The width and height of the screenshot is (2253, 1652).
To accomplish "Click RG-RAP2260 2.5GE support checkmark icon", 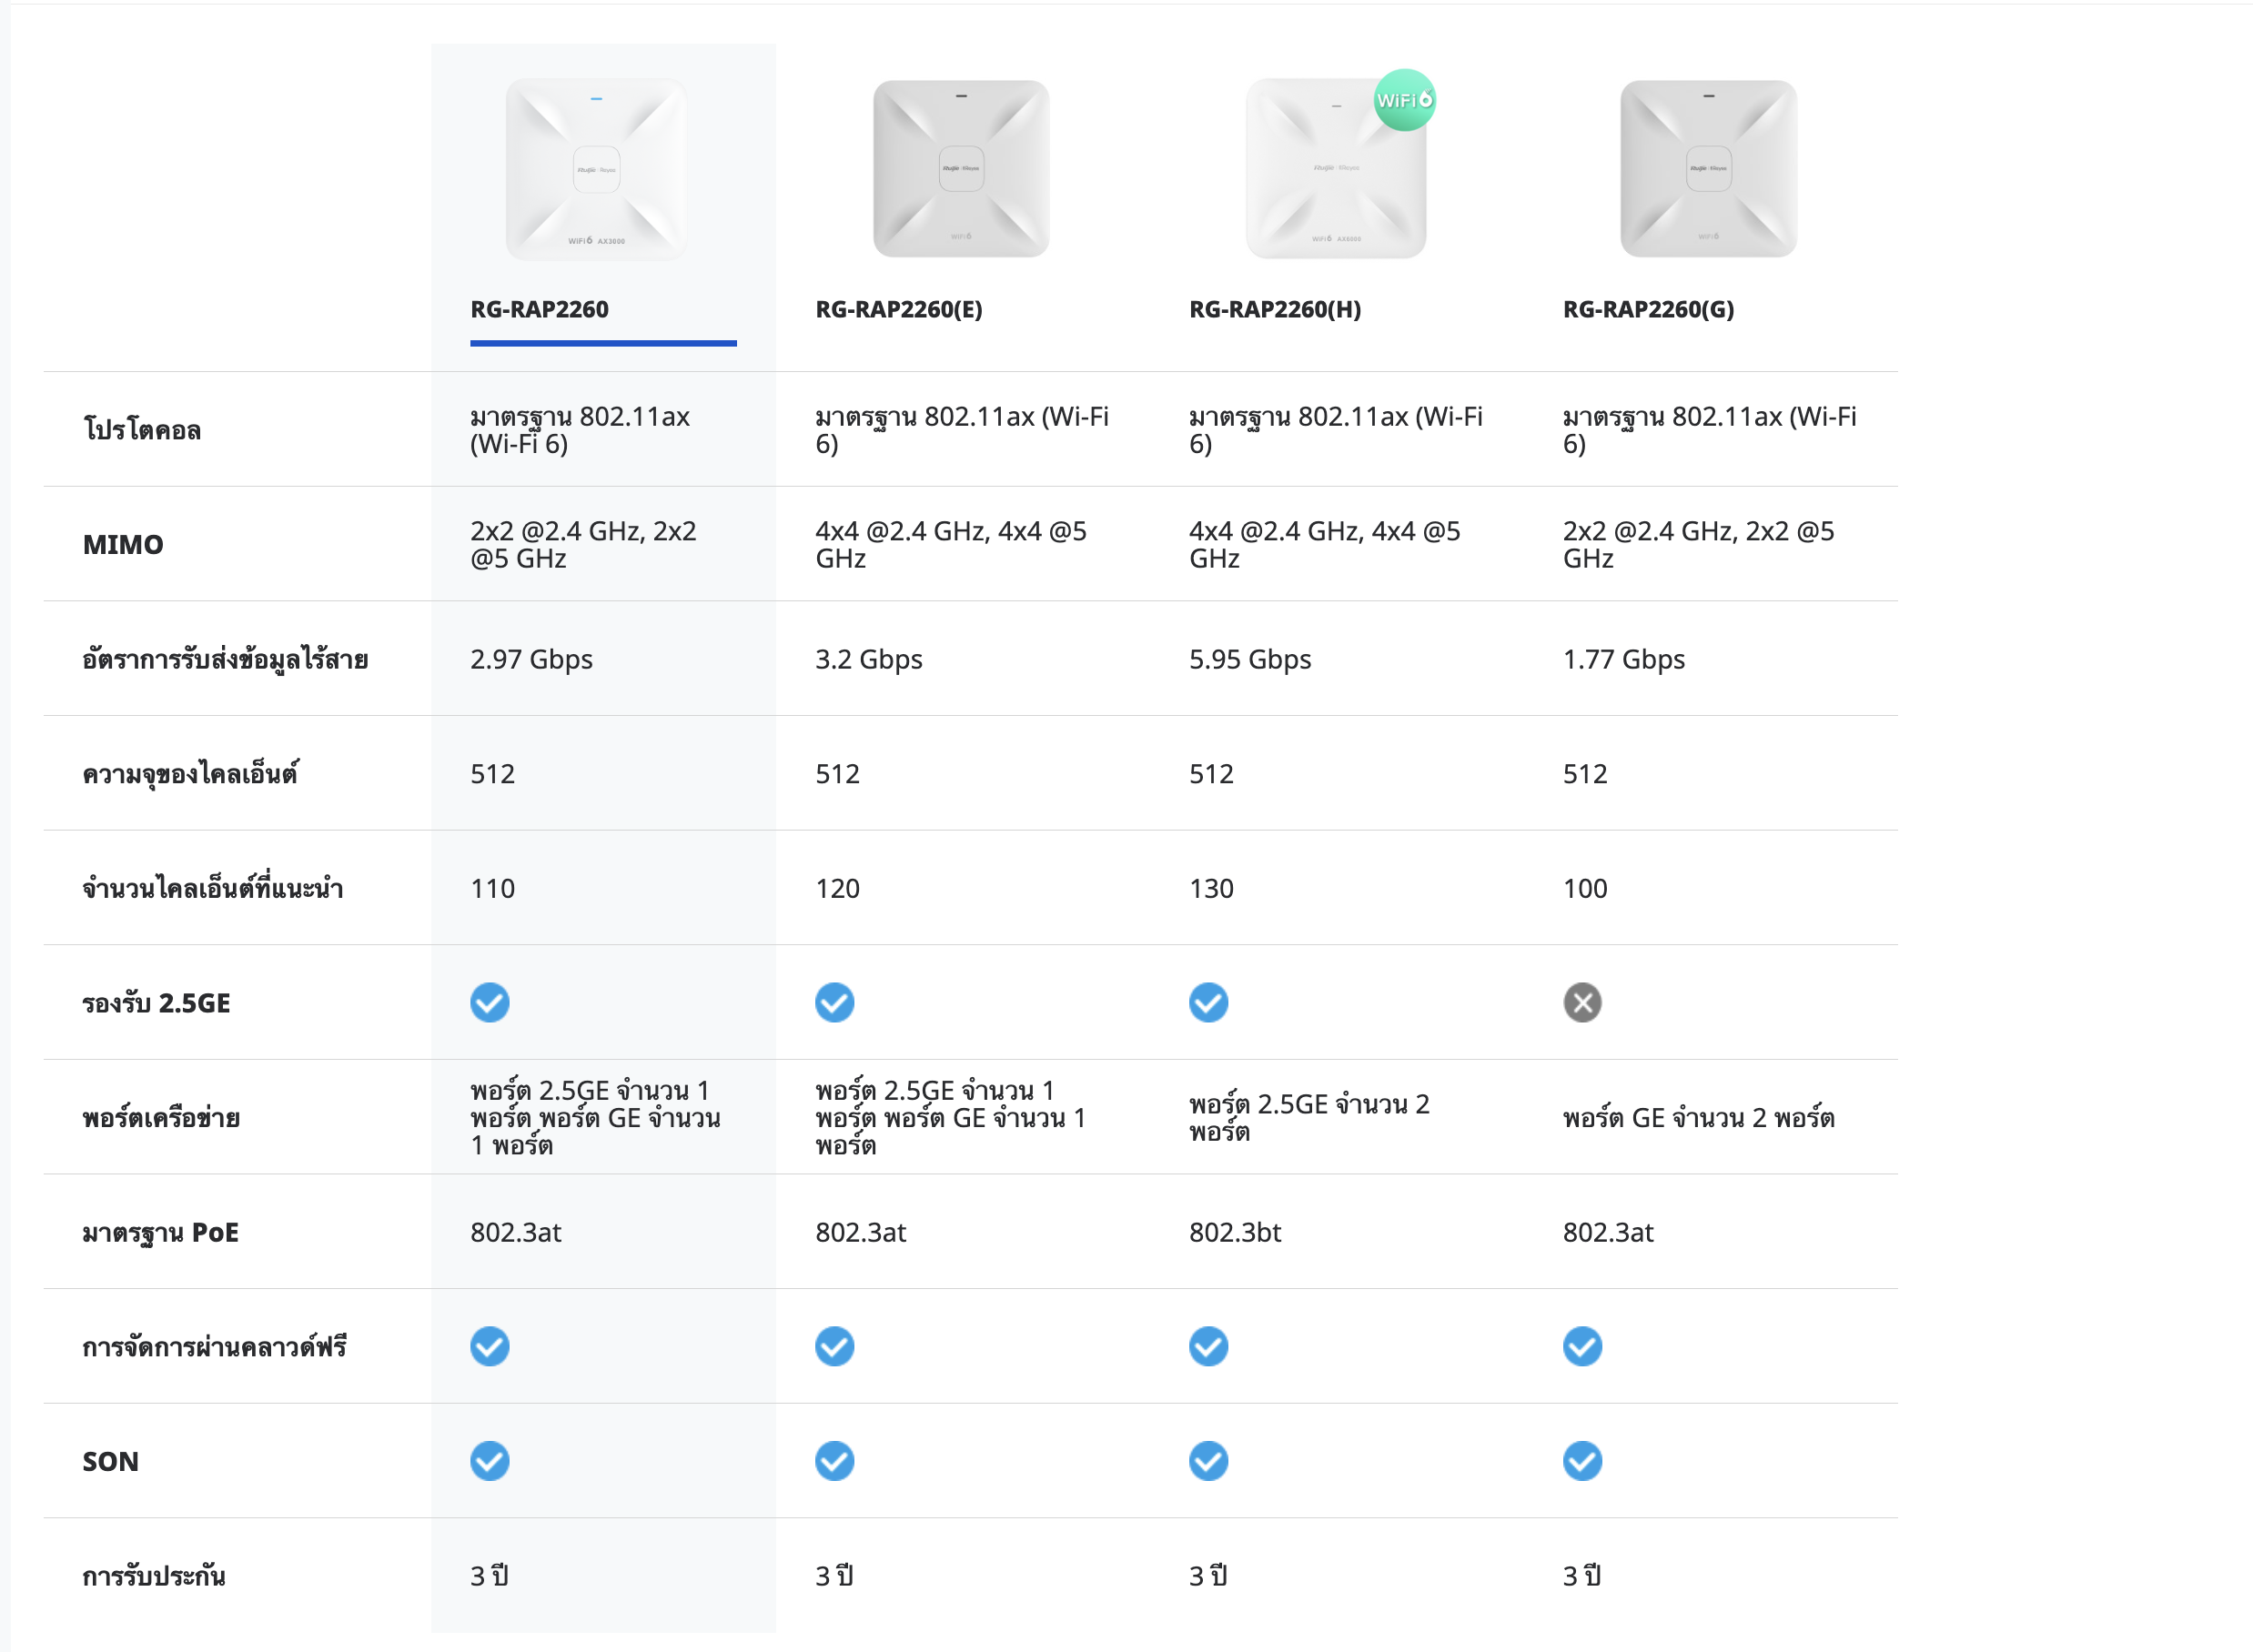I will (x=490, y=1002).
